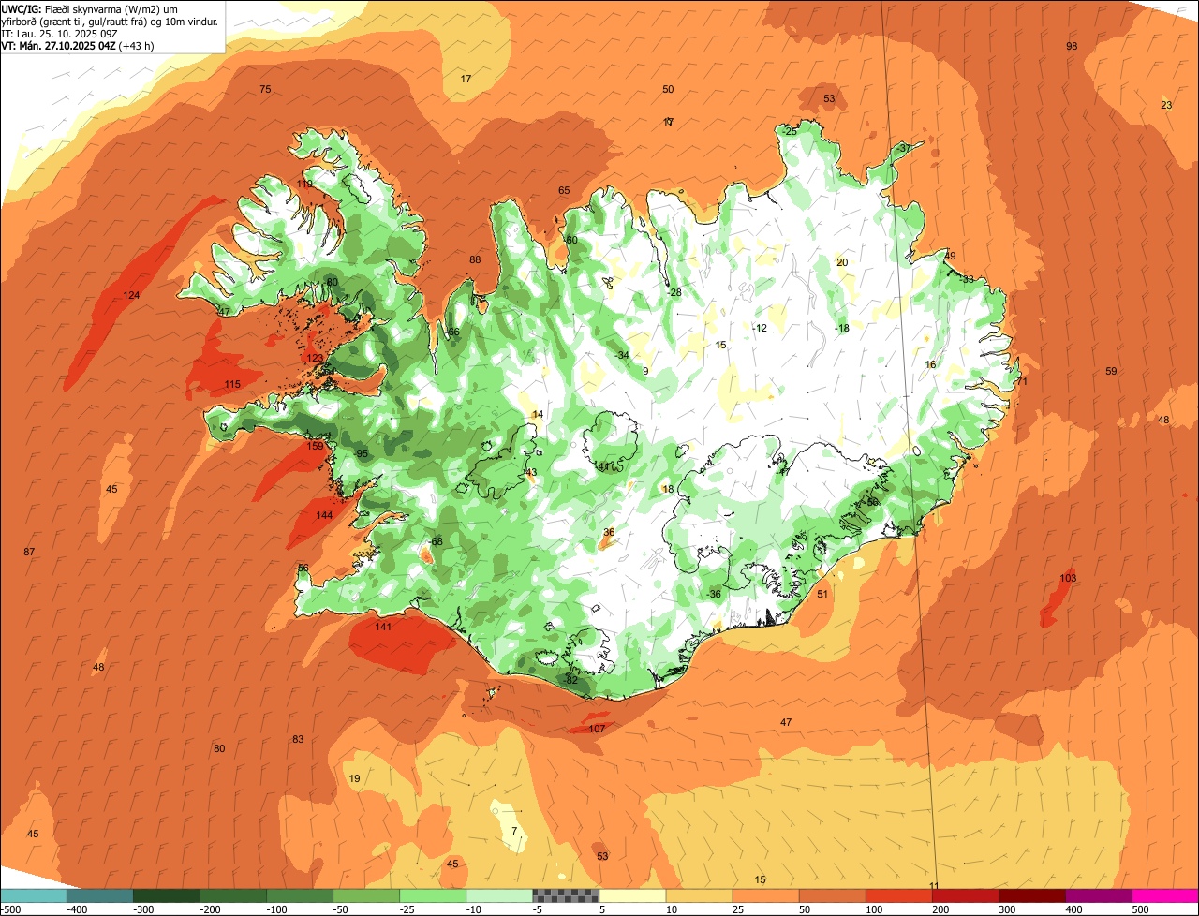Click the initial time 'IT: Lau. 25. 10. 2025 09Z'

tap(57, 33)
